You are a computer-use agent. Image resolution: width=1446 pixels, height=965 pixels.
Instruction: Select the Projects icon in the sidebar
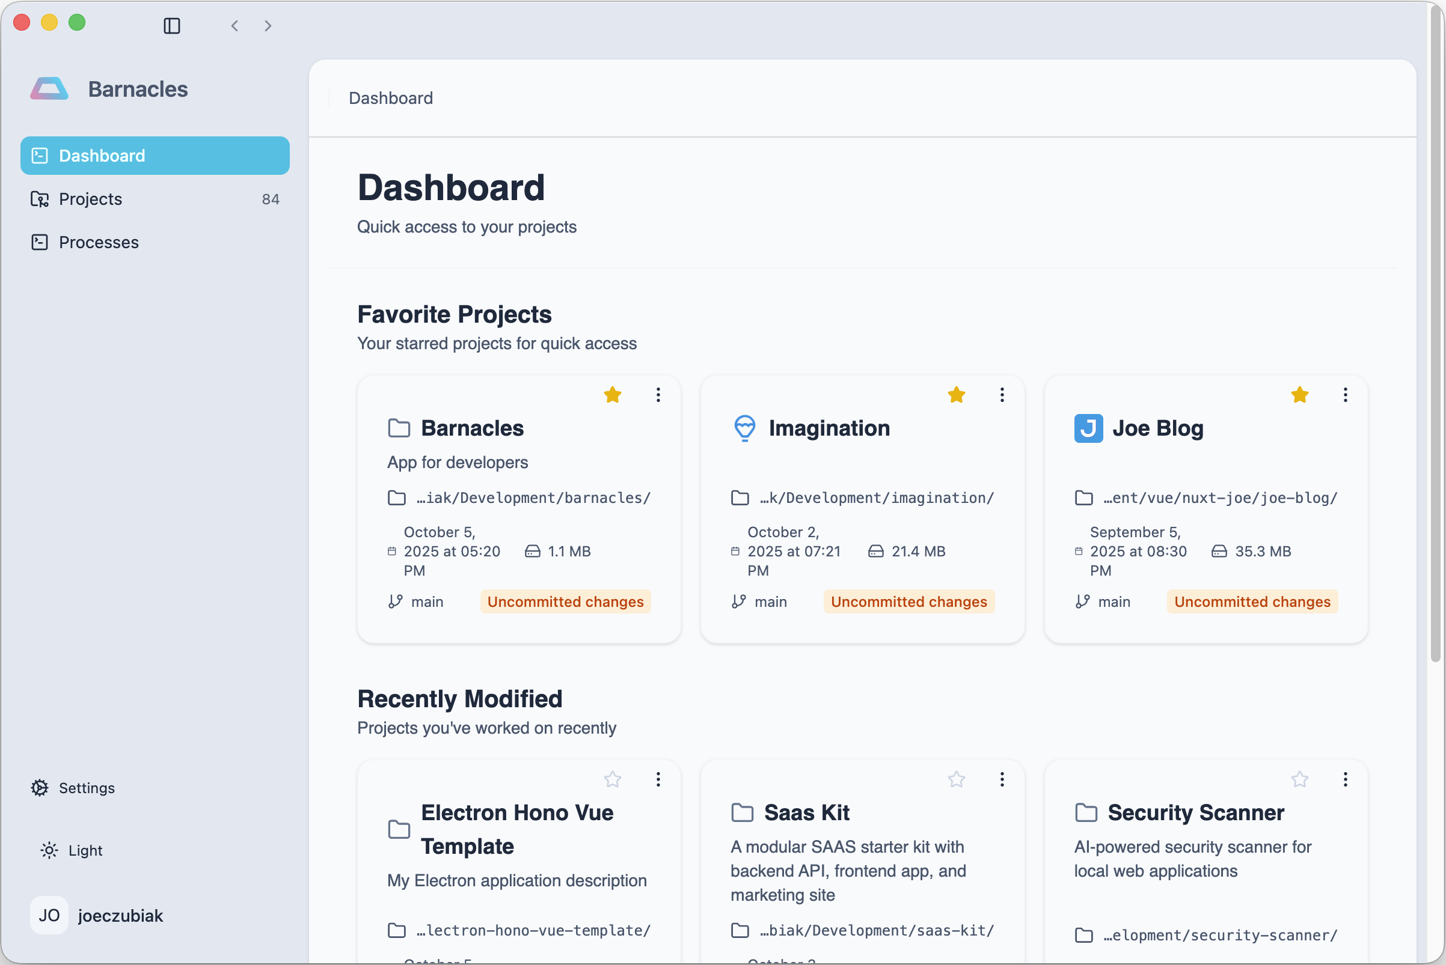40,199
